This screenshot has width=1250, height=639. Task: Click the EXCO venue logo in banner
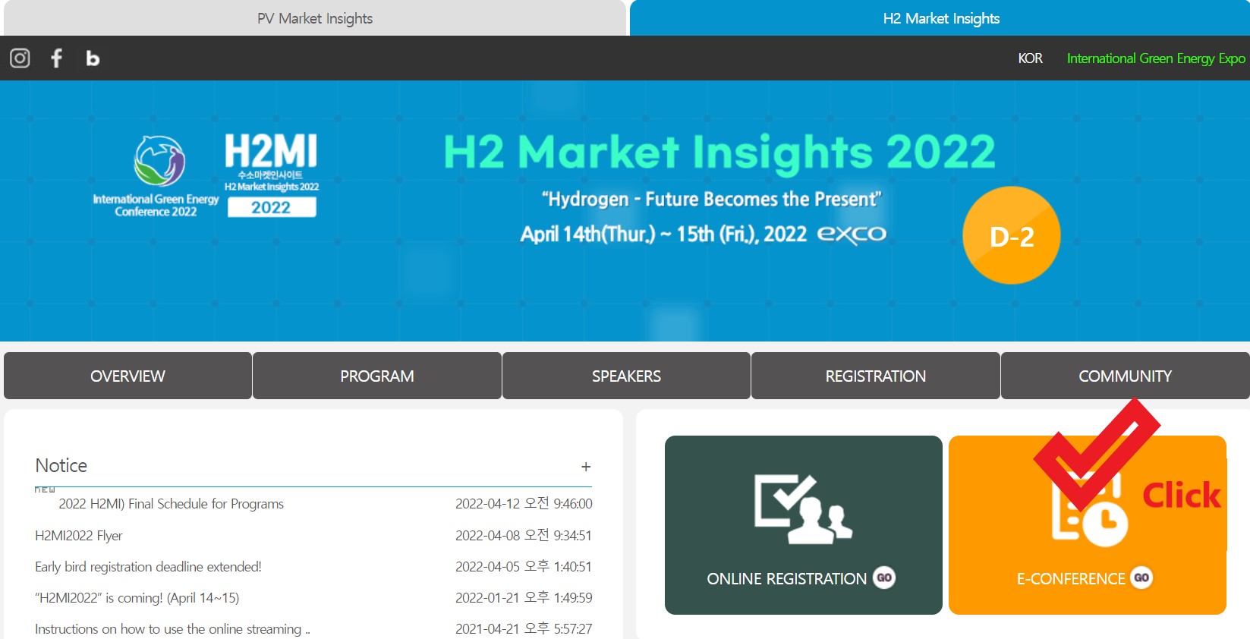coord(852,234)
